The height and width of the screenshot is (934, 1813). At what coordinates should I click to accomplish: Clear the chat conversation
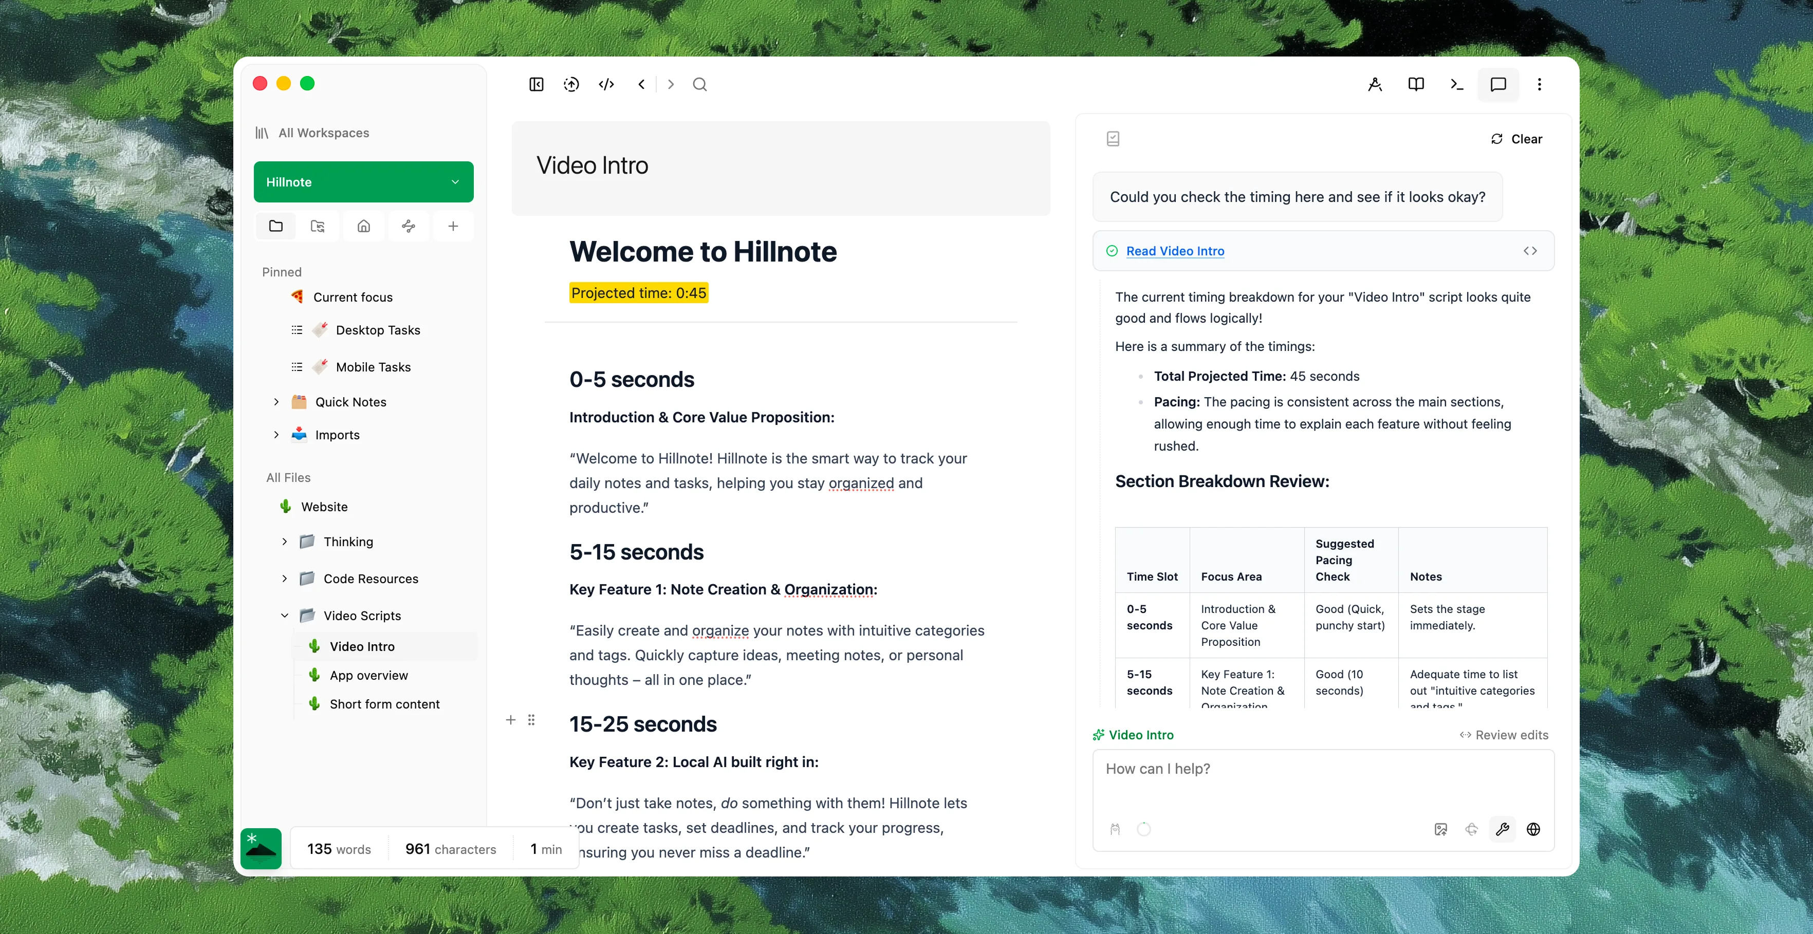[x=1516, y=139]
